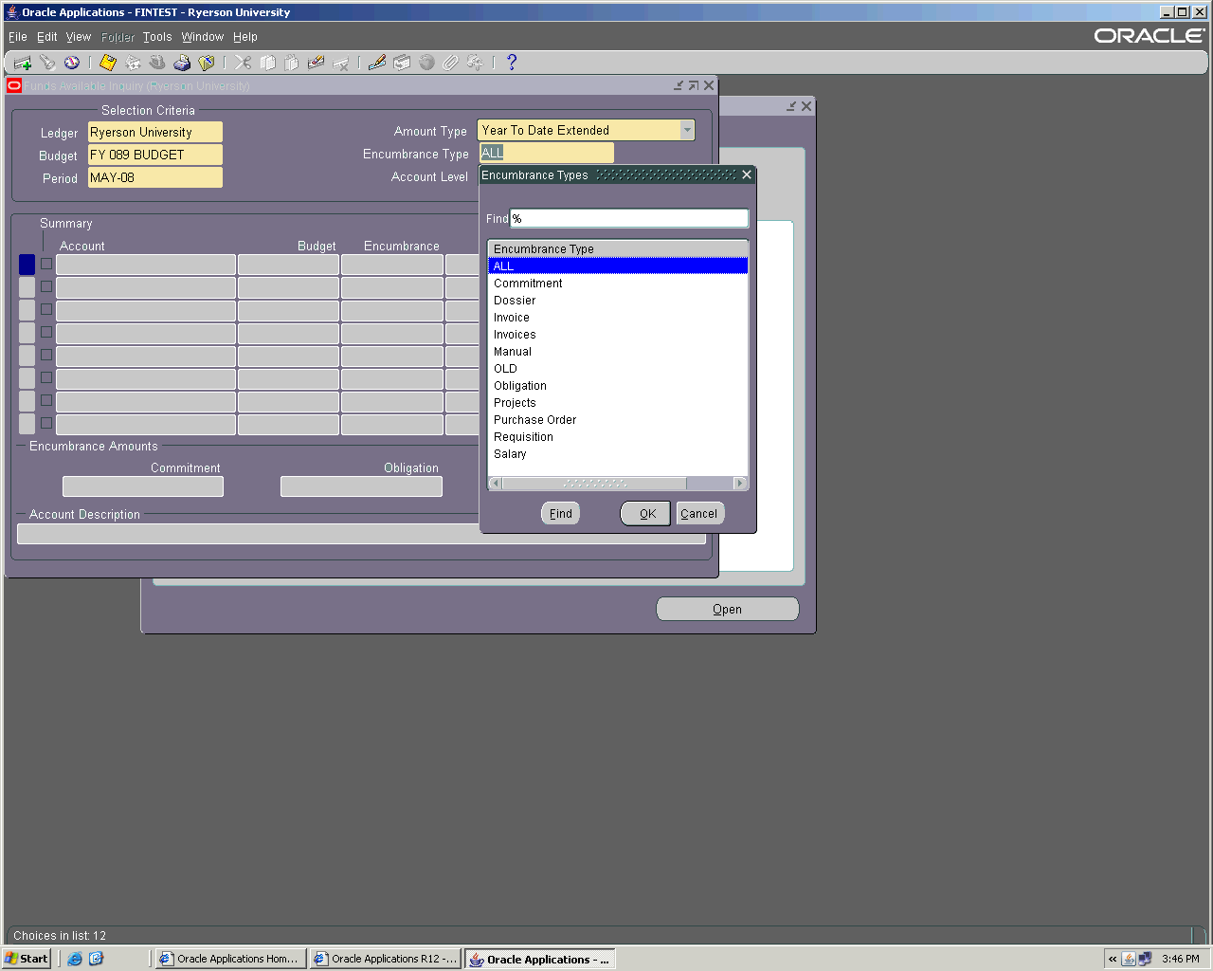
Task: Click the Print icon in toolbar
Action: click(182, 63)
